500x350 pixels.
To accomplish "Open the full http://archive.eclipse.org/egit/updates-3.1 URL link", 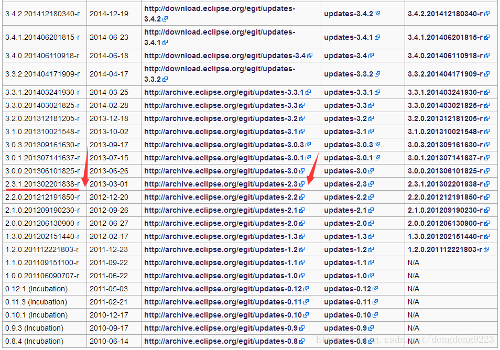I will [224, 132].
